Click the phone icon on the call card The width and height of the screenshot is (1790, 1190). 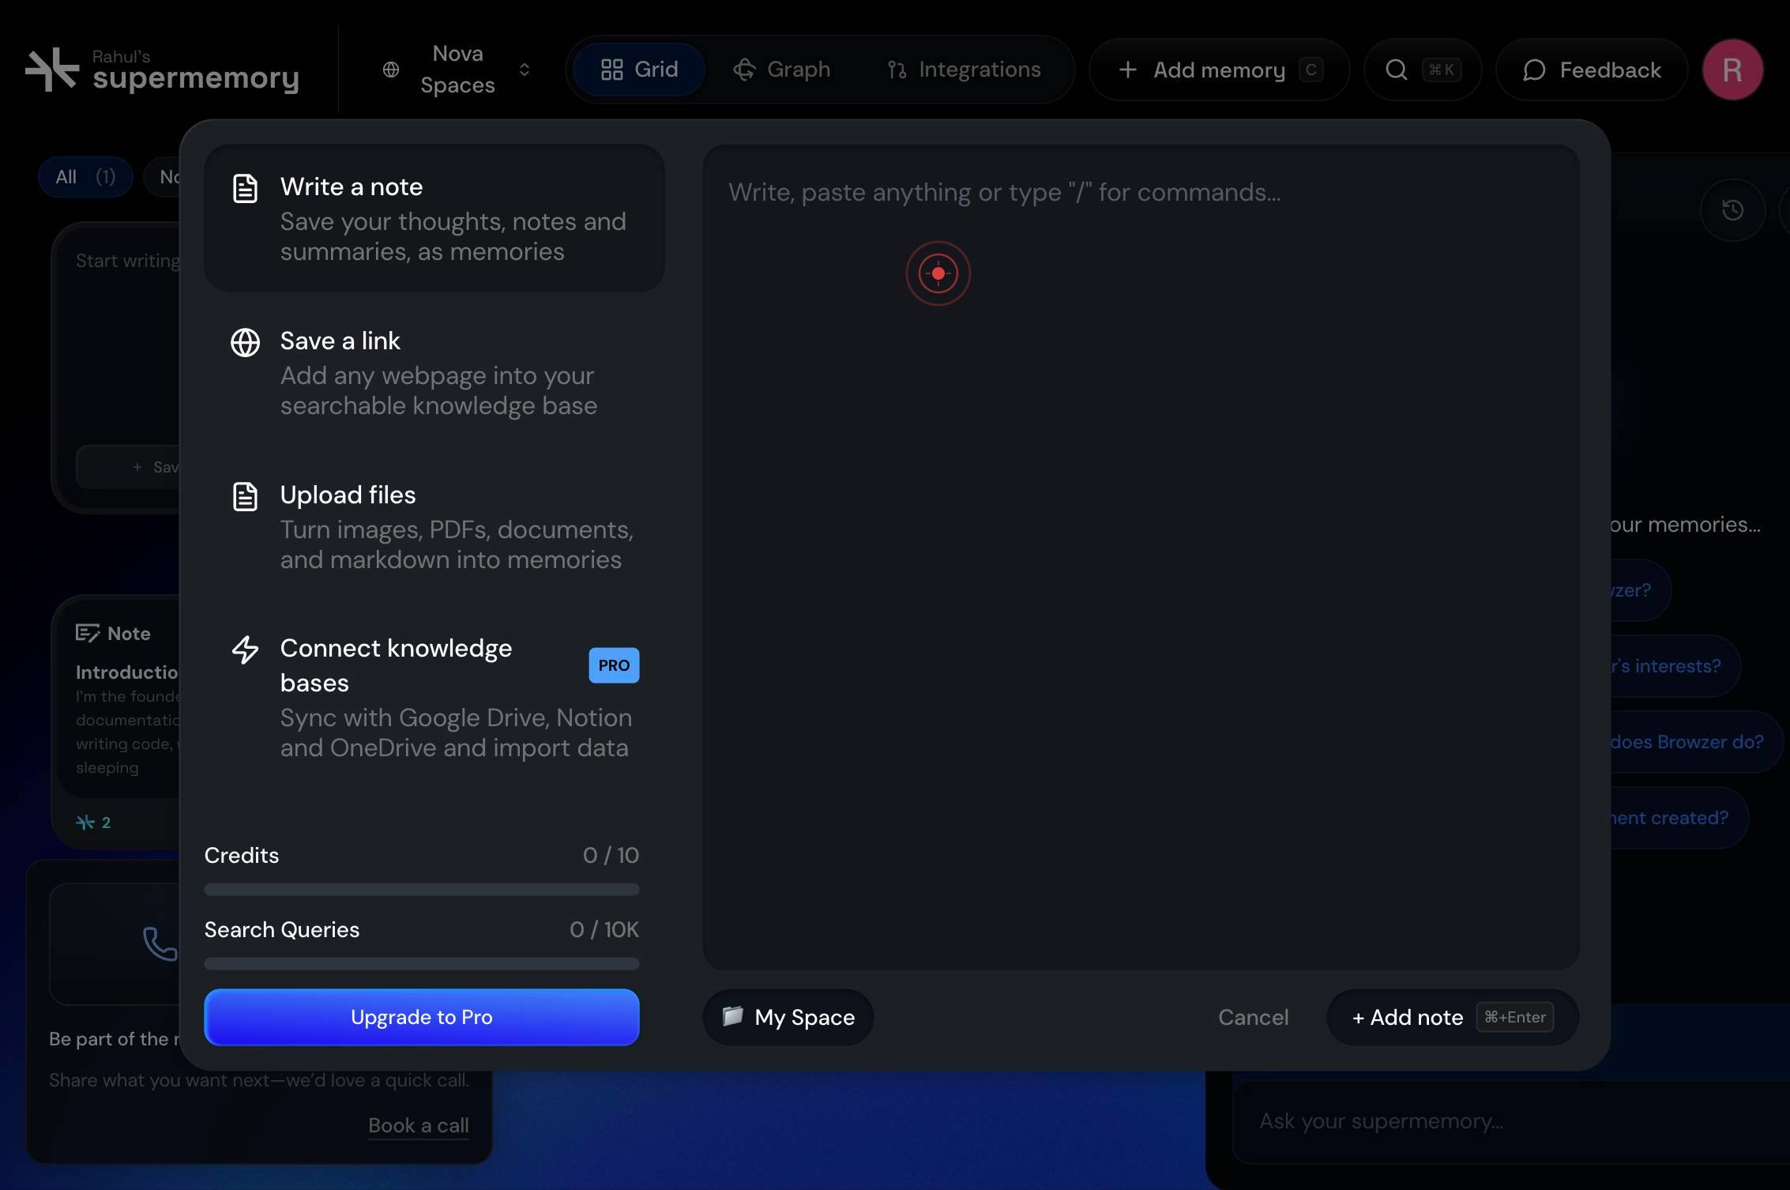coord(160,943)
